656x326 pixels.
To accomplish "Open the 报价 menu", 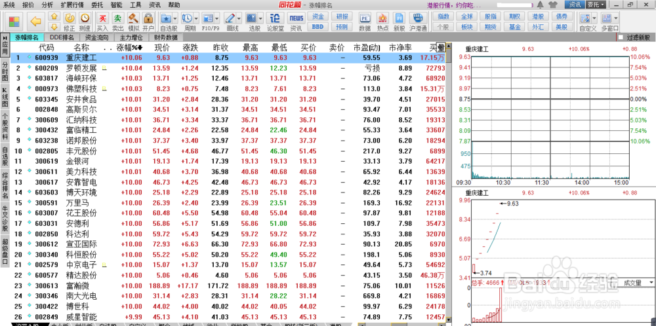I will [28, 5].
